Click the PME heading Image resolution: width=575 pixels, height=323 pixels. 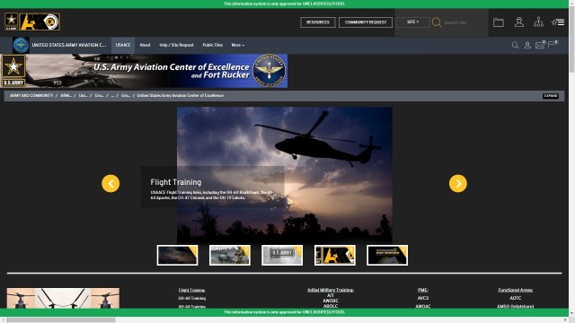point(423,290)
